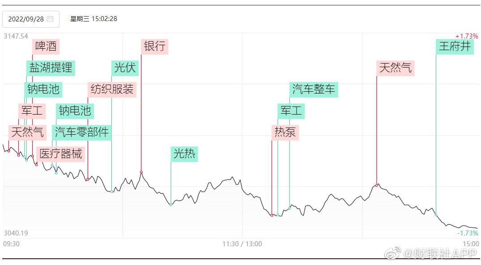Click the 医疗器械 label
481x265 pixels.
click(61, 154)
